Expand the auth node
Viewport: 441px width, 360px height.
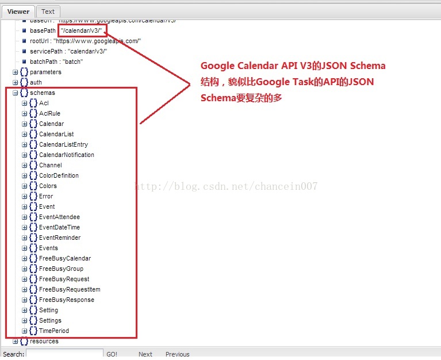tap(15, 83)
